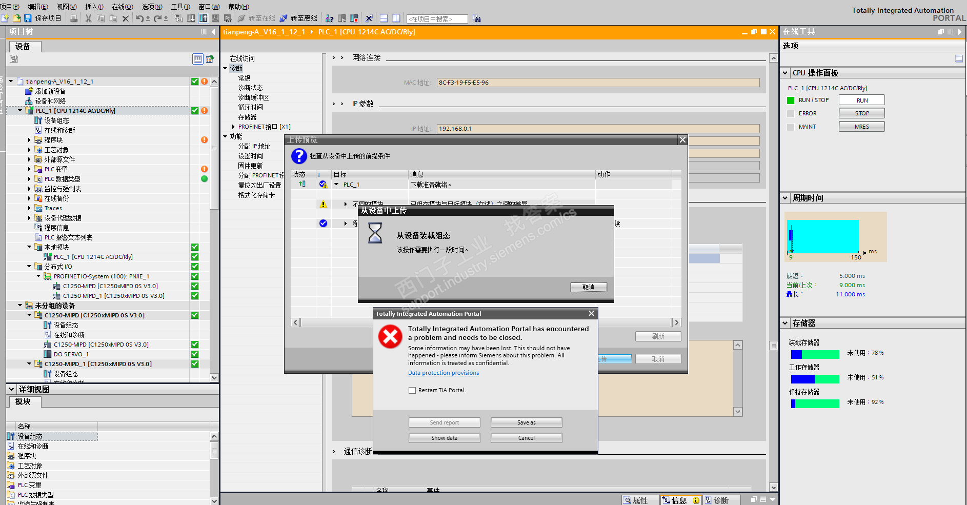Expand the 程序块 program blocks node
This screenshot has width=967, height=505.
[29, 140]
